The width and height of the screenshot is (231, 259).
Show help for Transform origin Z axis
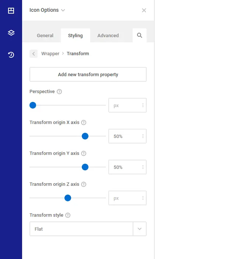tap(84, 184)
